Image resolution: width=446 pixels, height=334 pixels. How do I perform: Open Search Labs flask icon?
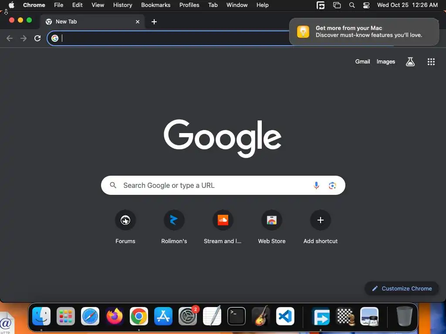pyautogui.click(x=410, y=62)
